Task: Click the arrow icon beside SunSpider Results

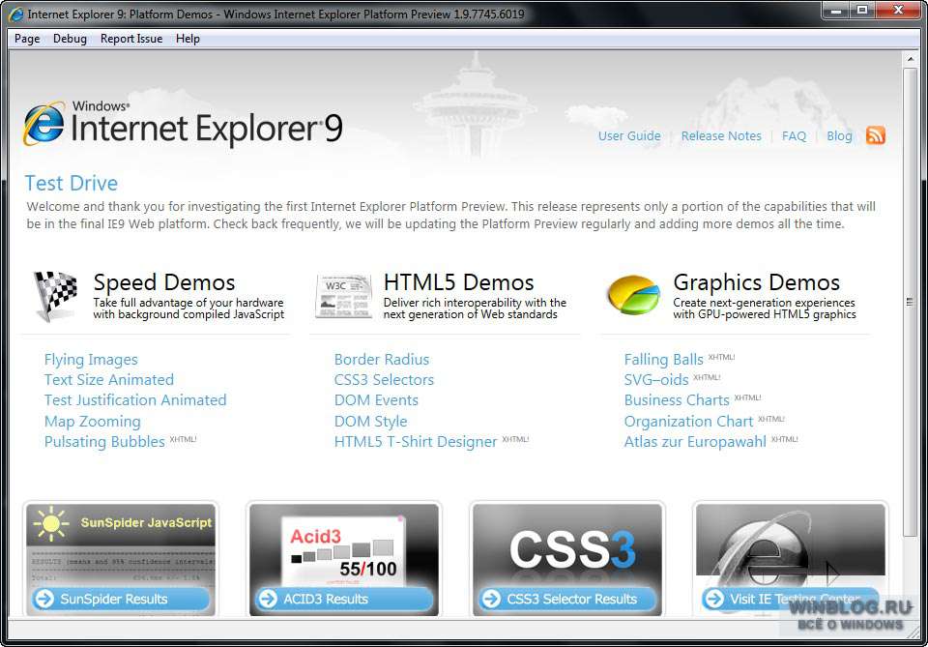Action: pyautogui.click(x=44, y=599)
